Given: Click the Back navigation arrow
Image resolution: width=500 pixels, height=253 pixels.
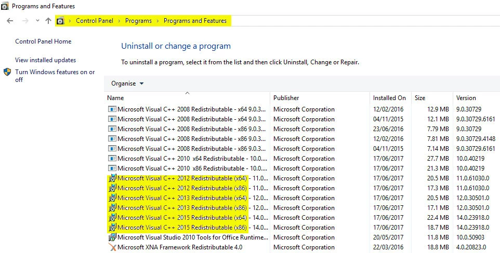Looking at the screenshot, I should click(x=10, y=21).
